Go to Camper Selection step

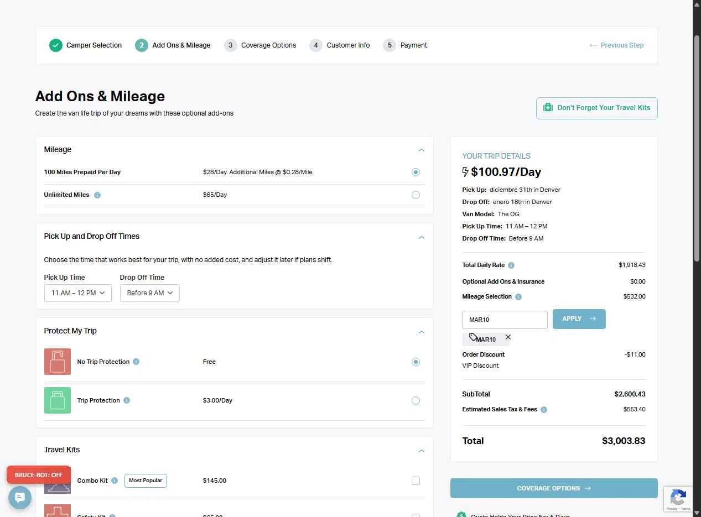tap(86, 45)
